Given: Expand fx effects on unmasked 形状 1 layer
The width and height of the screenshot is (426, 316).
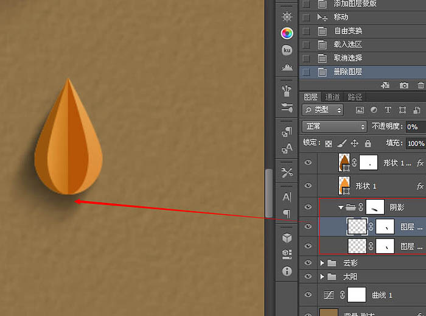Looking at the screenshot, I should click(x=420, y=186).
